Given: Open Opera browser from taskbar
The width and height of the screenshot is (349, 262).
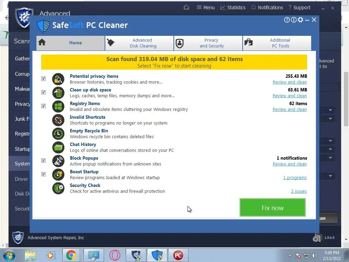Looking at the screenshot, I should click(115, 255).
